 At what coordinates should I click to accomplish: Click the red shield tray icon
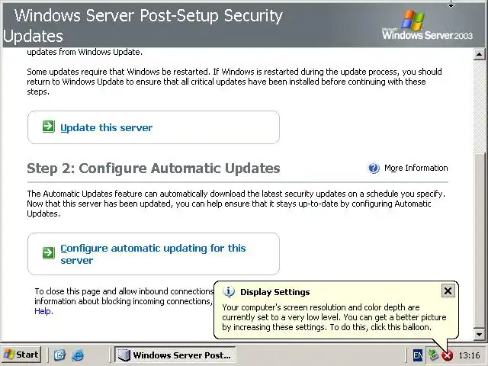click(448, 355)
